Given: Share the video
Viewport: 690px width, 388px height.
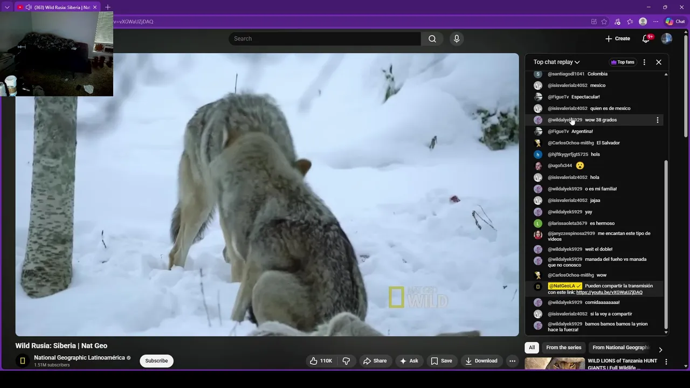Looking at the screenshot, I should [375, 361].
